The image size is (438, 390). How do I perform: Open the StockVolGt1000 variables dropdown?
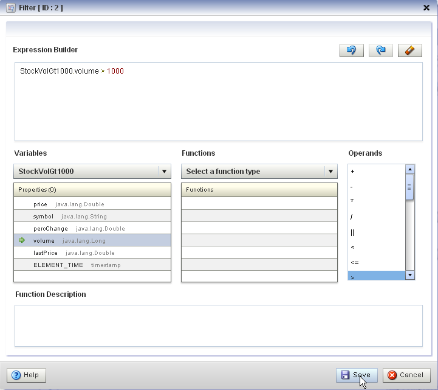point(92,171)
